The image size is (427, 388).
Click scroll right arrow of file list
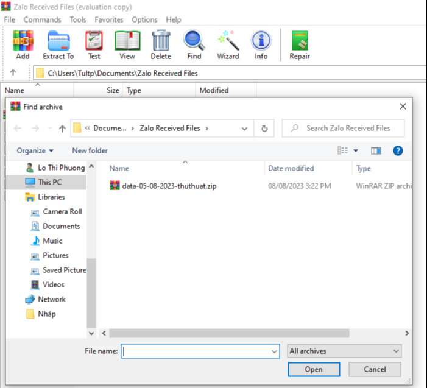click(407, 333)
